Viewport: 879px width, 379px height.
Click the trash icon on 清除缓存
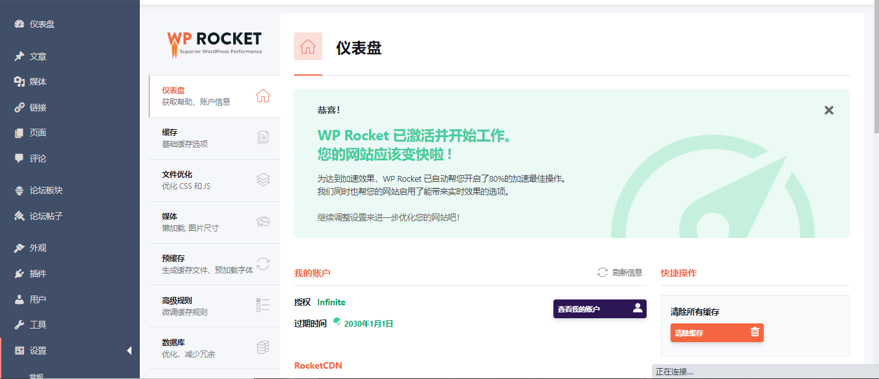pos(754,332)
